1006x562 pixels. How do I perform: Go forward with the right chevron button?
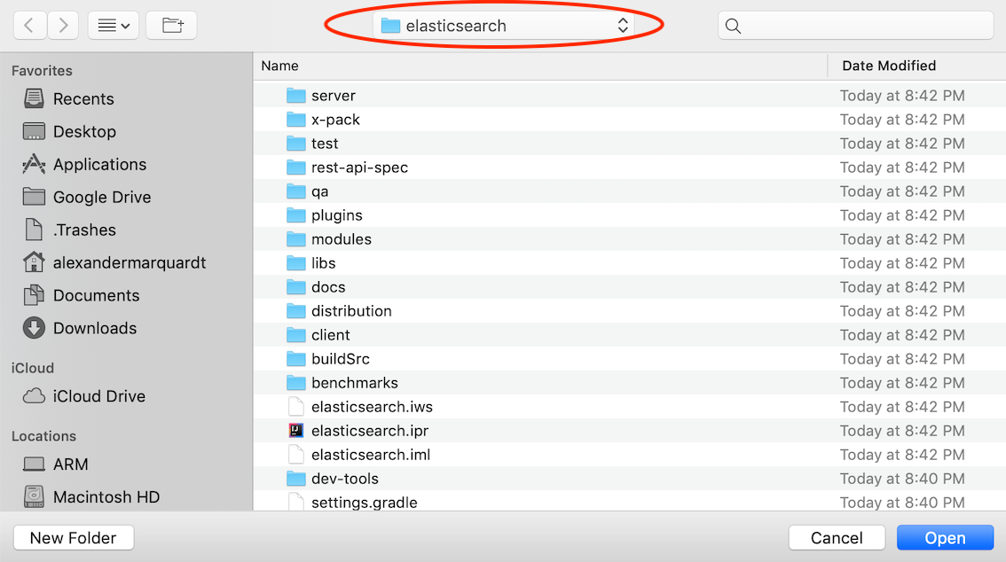tap(63, 26)
